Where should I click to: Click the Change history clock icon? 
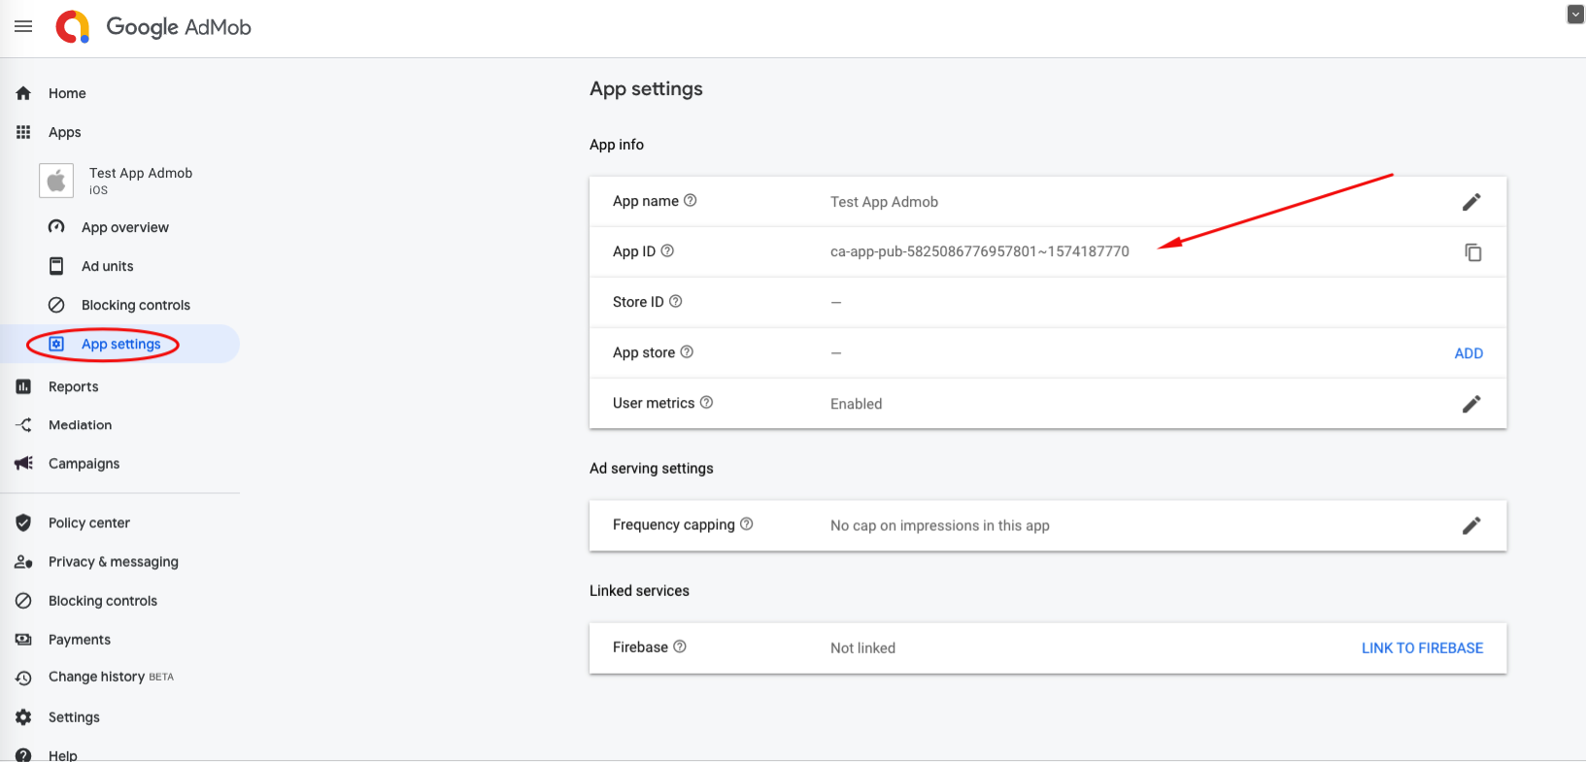tap(23, 678)
